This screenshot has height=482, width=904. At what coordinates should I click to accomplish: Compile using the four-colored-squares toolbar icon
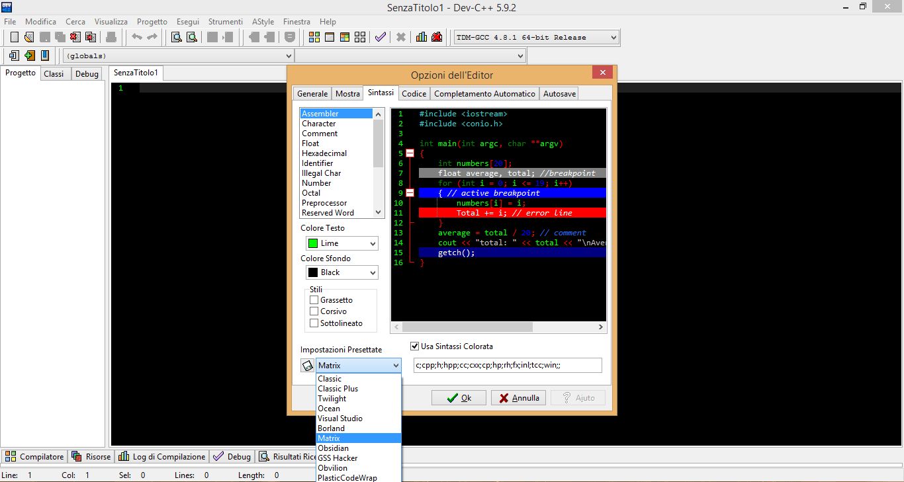pyautogui.click(x=314, y=37)
